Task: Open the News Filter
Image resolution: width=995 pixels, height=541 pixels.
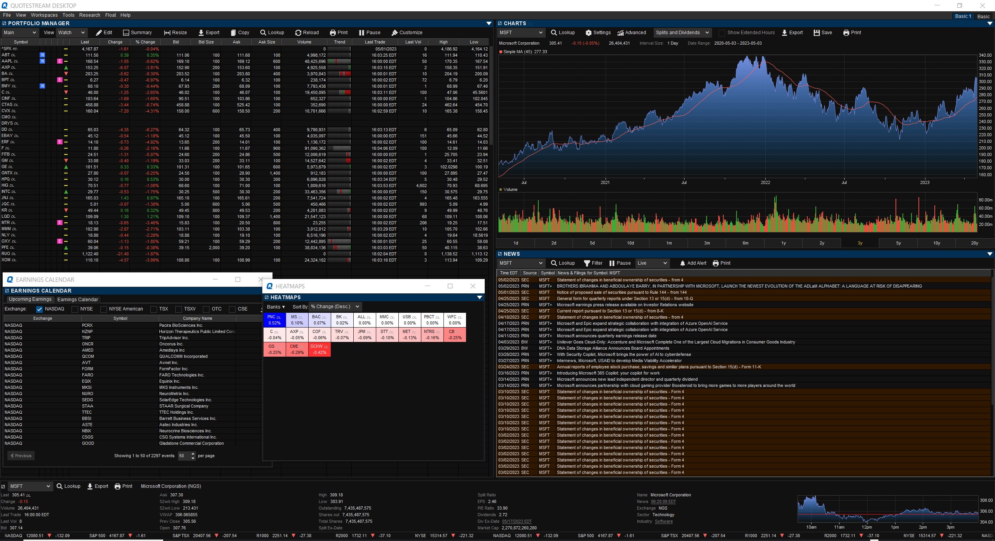Action: tap(593, 263)
